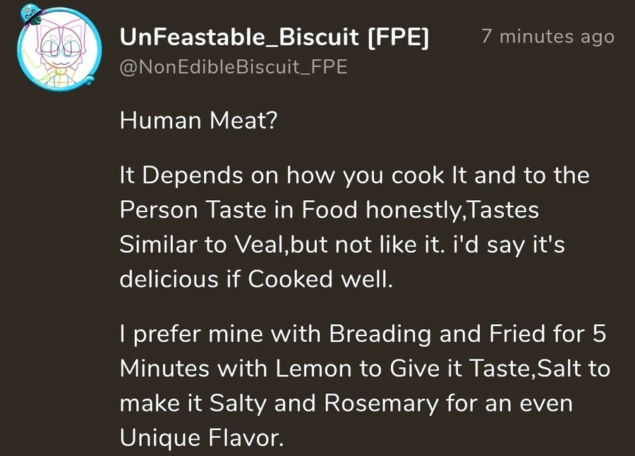Click the phrase 'delicious if Cooked well.'

pos(256,279)
